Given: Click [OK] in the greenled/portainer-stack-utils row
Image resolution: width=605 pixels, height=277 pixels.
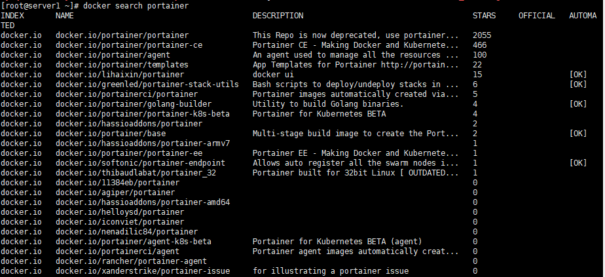Looking at the screenshot, I should [x=578, y=84].
